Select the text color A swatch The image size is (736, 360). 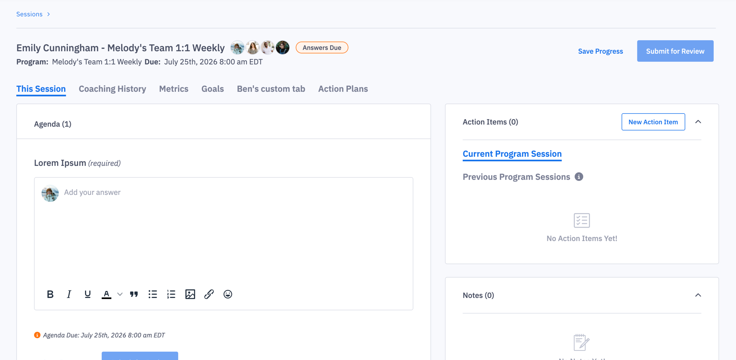coord(106,294)
